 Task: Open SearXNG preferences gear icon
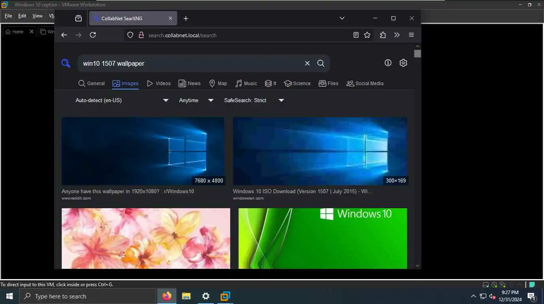pyautogui.click(x=403, y=63)
